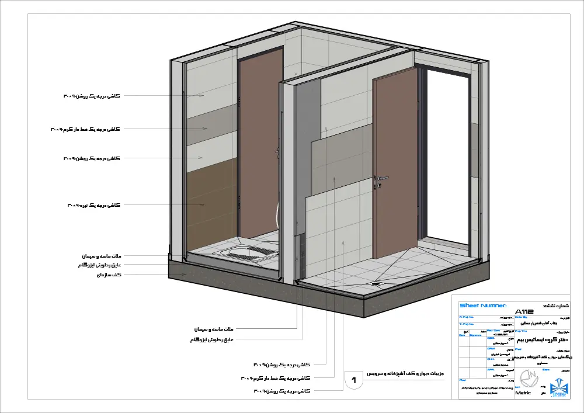Click the 'Metric' unit label
The height and width of the screenshot is (413, 584).
pos(523,393)
